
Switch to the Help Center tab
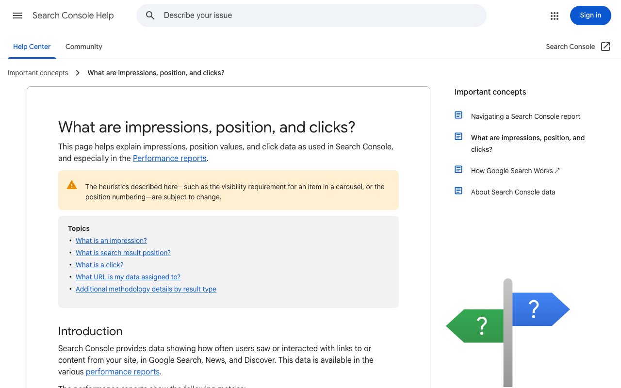32,47
